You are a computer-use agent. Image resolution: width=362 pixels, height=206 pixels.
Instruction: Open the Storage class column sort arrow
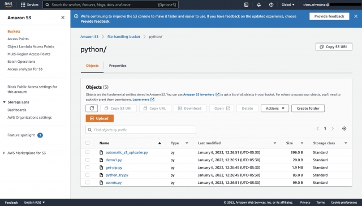346,143
